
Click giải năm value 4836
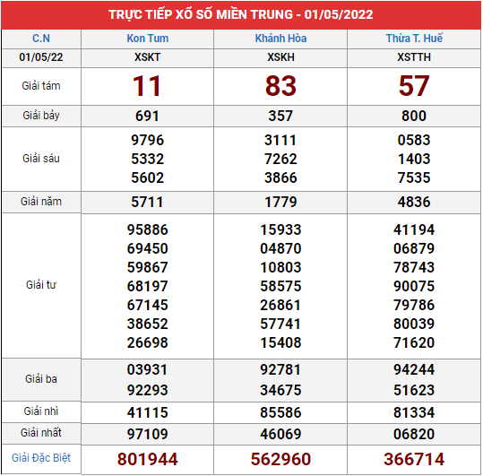(414, 202)
